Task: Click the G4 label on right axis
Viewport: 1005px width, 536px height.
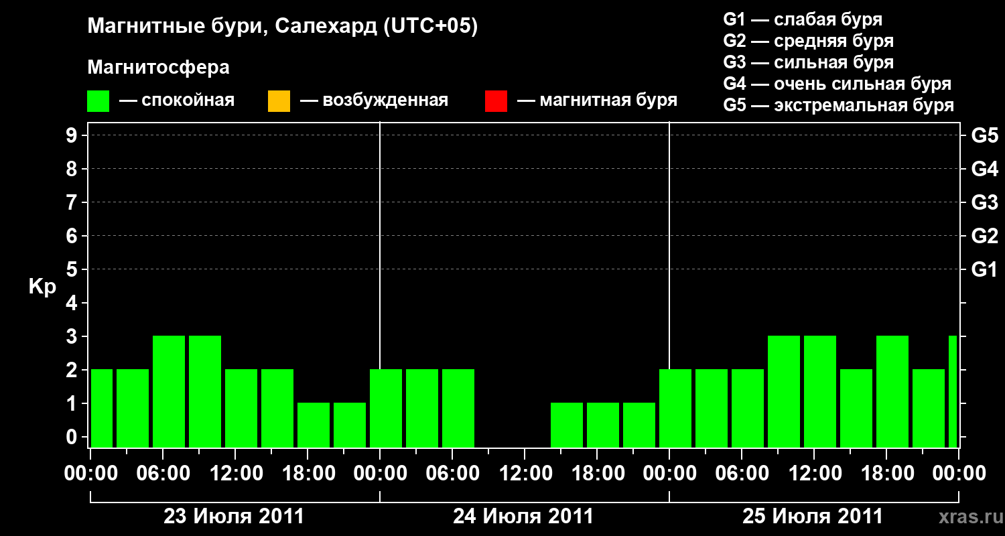Action: (x=984, y=169)
